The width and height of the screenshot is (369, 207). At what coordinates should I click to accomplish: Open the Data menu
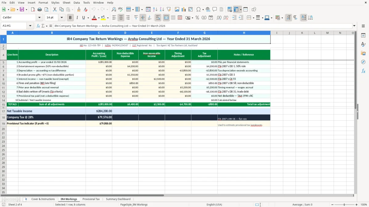[x=77, y=2]
